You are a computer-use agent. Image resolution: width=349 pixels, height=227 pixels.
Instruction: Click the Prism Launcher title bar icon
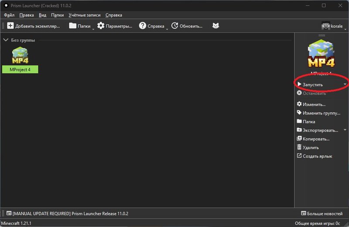pos(6,5)
